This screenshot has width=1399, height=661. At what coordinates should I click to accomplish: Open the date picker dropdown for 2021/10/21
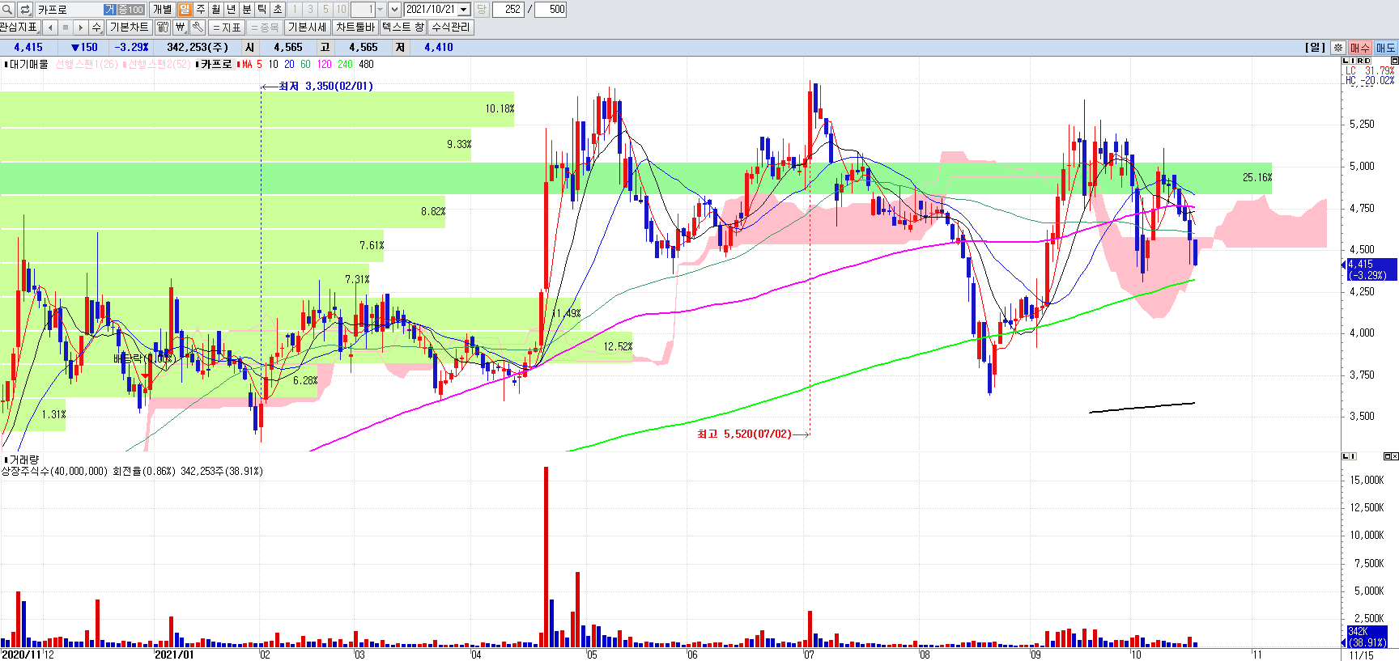click(464, 10)
